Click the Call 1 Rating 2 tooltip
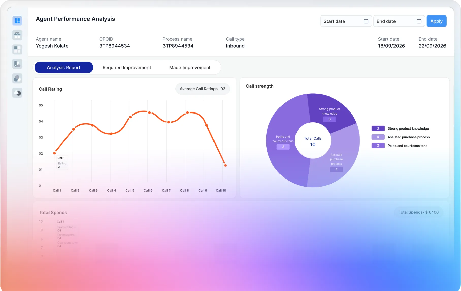 click(x=62, y=162)
